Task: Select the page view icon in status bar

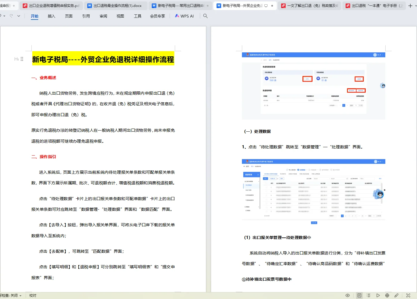Action: tap(359, 295)
